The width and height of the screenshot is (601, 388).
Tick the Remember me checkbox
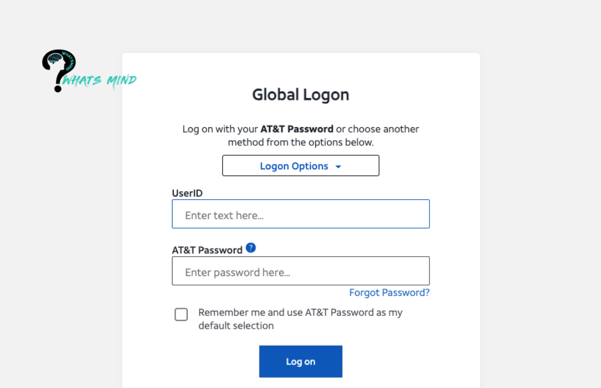181,315
